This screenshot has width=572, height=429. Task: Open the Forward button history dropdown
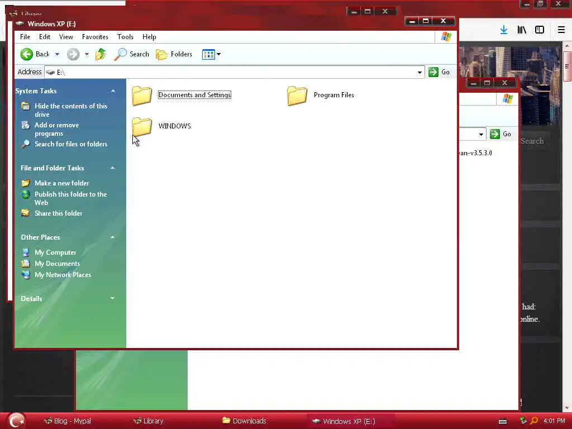coord(87,54)
